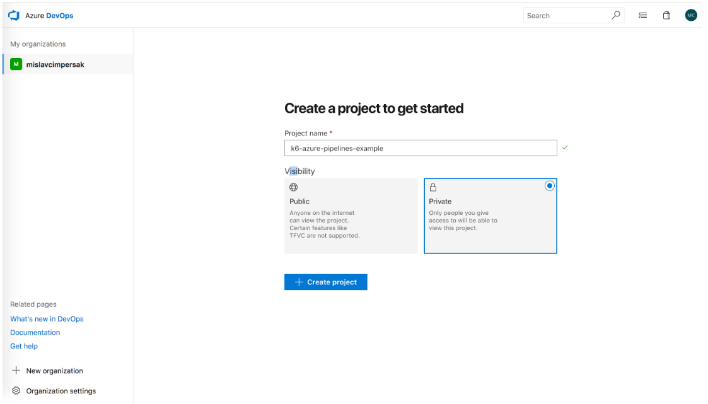Open the Documentation link
The width and height of the screenshot is (708, 404).
coord(35,332)
